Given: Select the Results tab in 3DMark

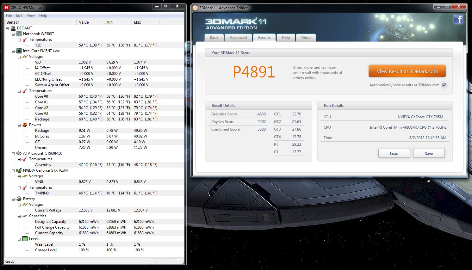Looking at the screenshot, I should [264, 38].
